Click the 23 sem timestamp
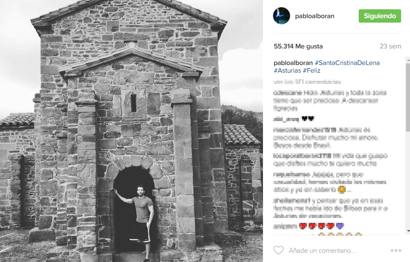Screen dimensions: 410x262 point(390,46)
